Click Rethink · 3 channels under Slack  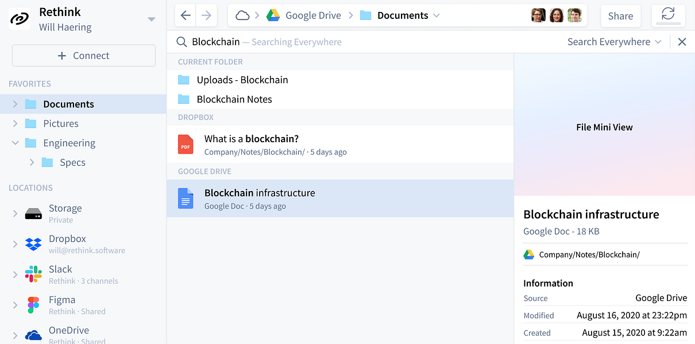point(83,281)
